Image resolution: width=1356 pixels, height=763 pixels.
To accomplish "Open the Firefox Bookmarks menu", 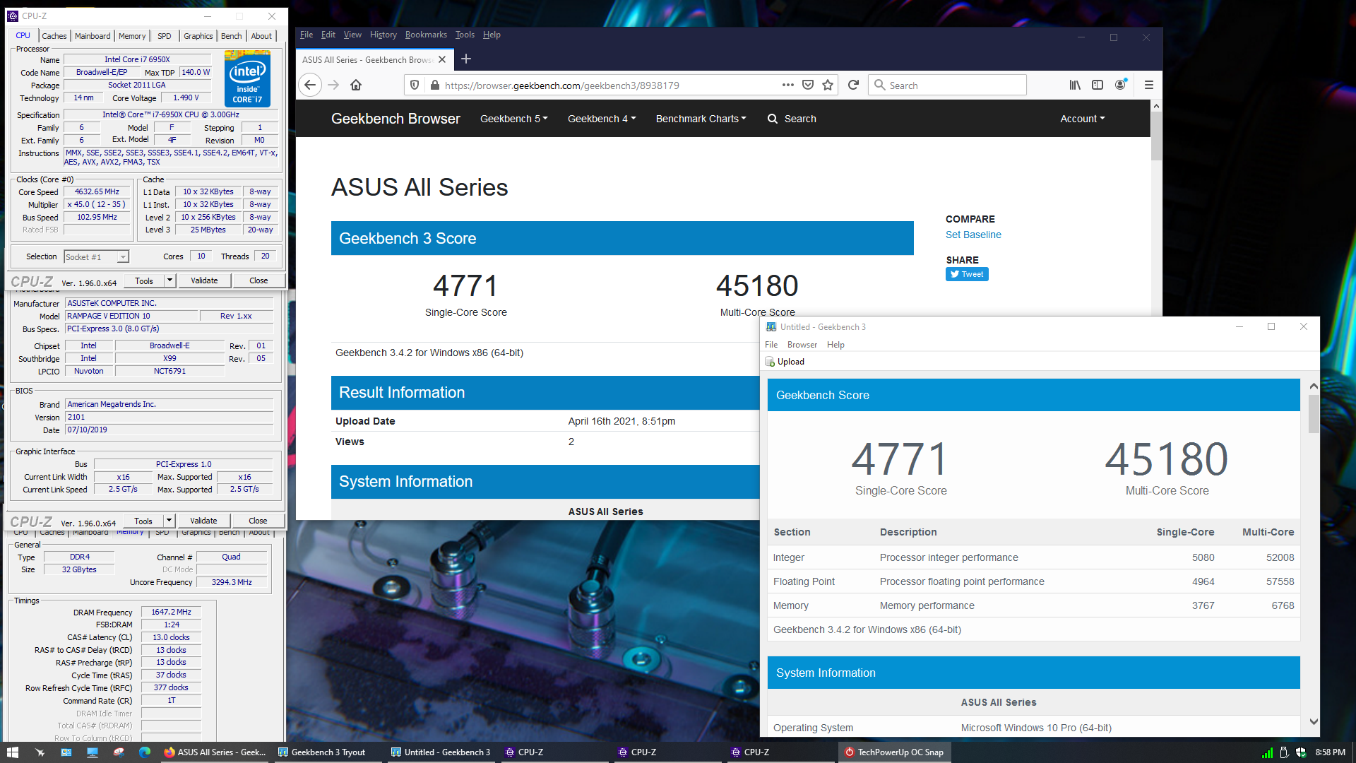I will pyautogui.click(x=426, y=35).
